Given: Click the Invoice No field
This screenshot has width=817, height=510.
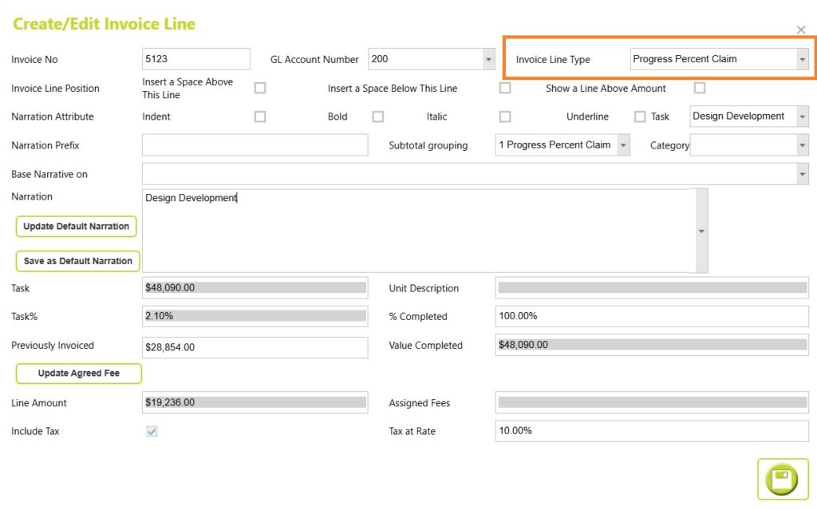Looking at the screenshot, I should (x=196, y=59).
